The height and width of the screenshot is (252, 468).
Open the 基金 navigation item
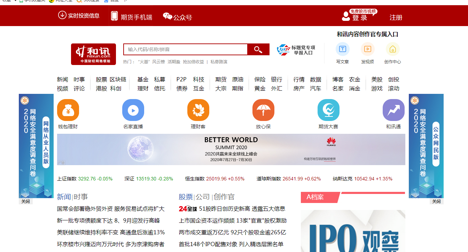coord(143,80)
